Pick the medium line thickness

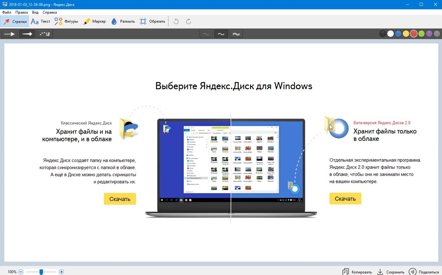[x=221, y=34]
